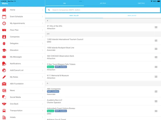Tap the My Messages envelope icon

pyautogui.click(x=4, y=57)
